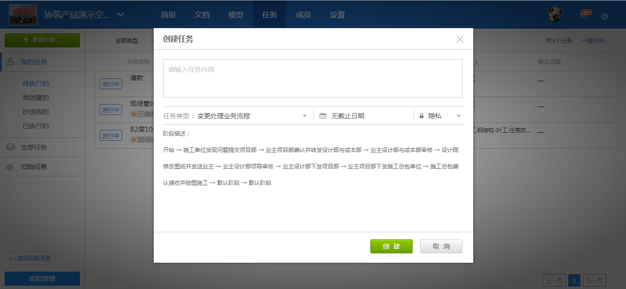Viewport: 626px width, 289px height.
Task: Open the 隐私 privacy dropdown
Action: 458,116
